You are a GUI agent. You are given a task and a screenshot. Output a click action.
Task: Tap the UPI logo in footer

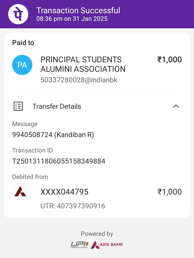[79, 245]
